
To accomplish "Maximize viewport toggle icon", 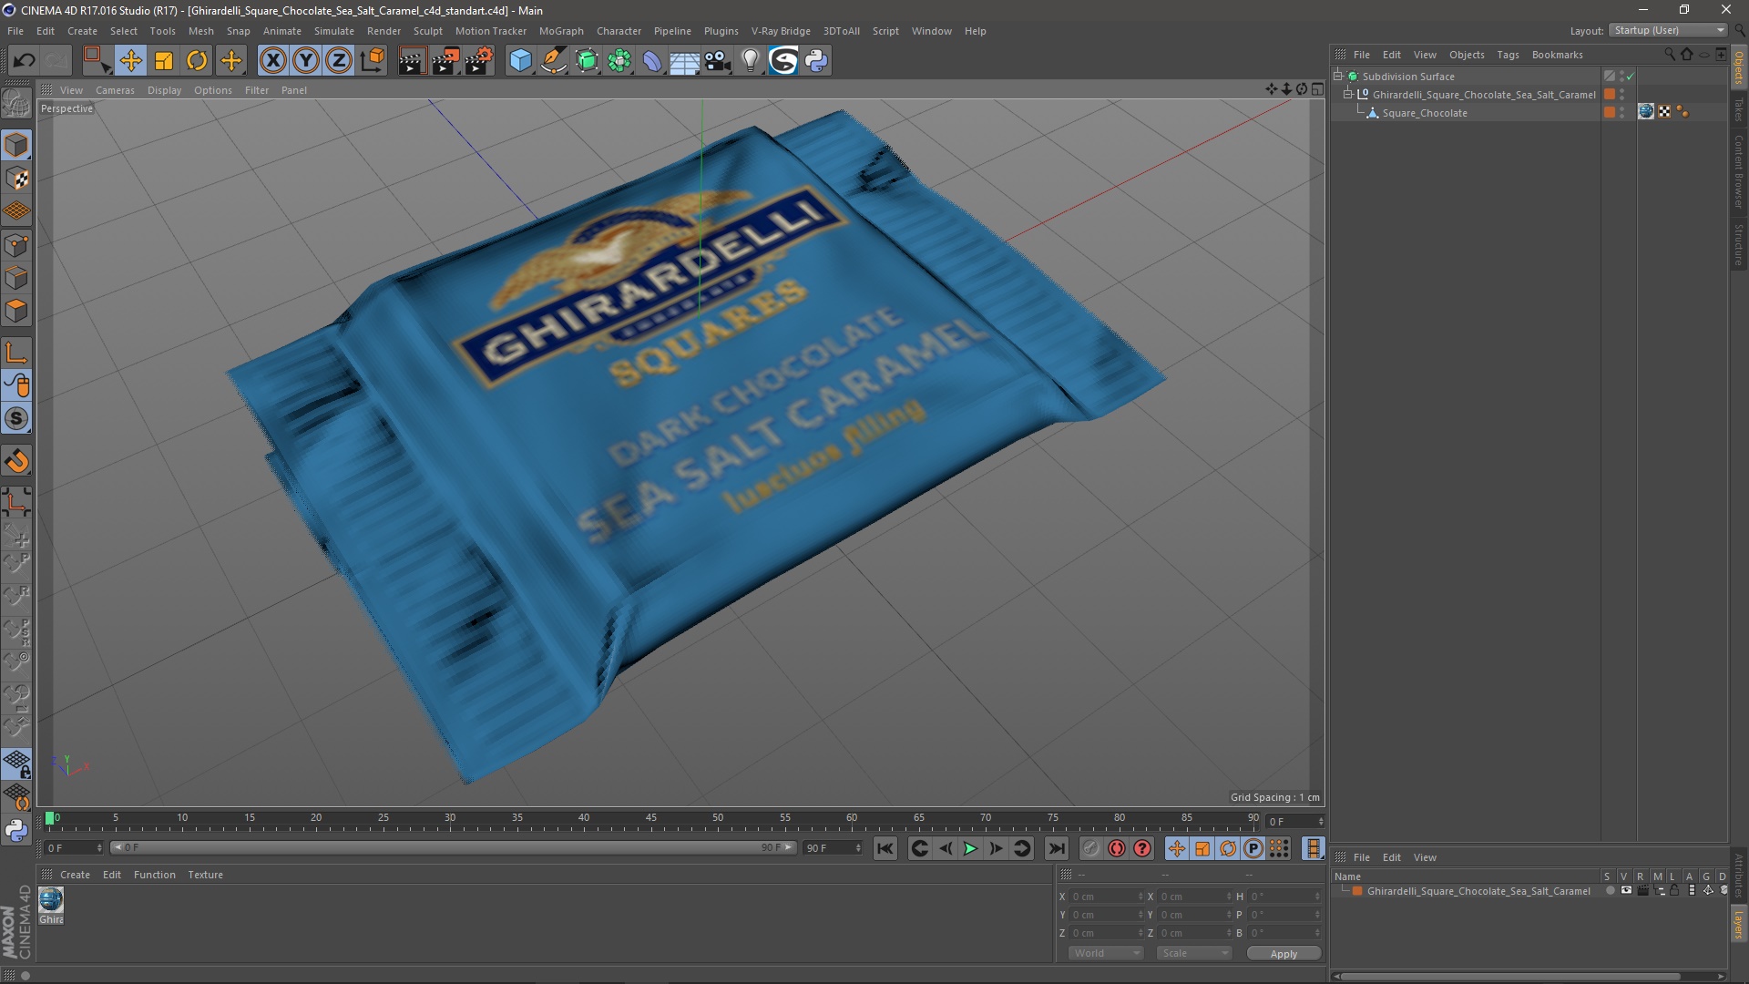I will coord(1317,89).
